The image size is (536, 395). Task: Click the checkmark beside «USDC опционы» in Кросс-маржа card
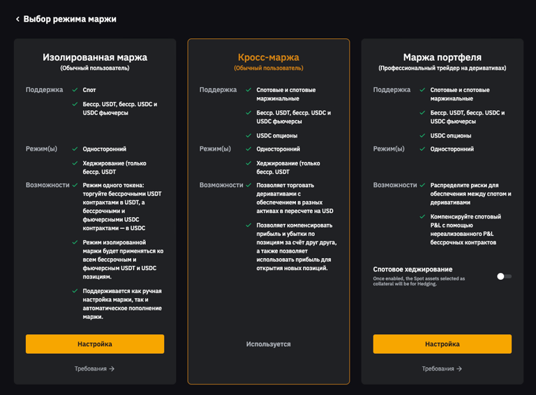pyautogui.click(x=249, y=135)
